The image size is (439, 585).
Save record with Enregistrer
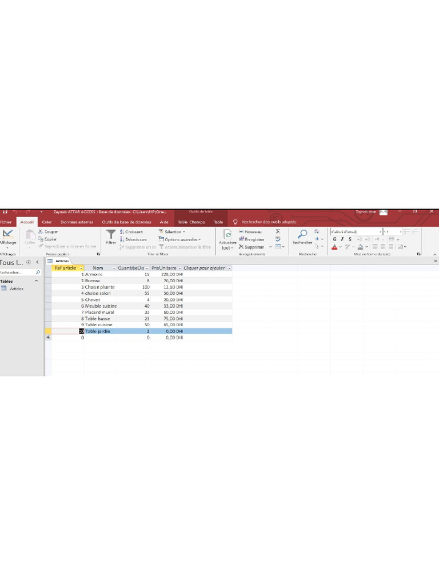click(x=252, y=239)
